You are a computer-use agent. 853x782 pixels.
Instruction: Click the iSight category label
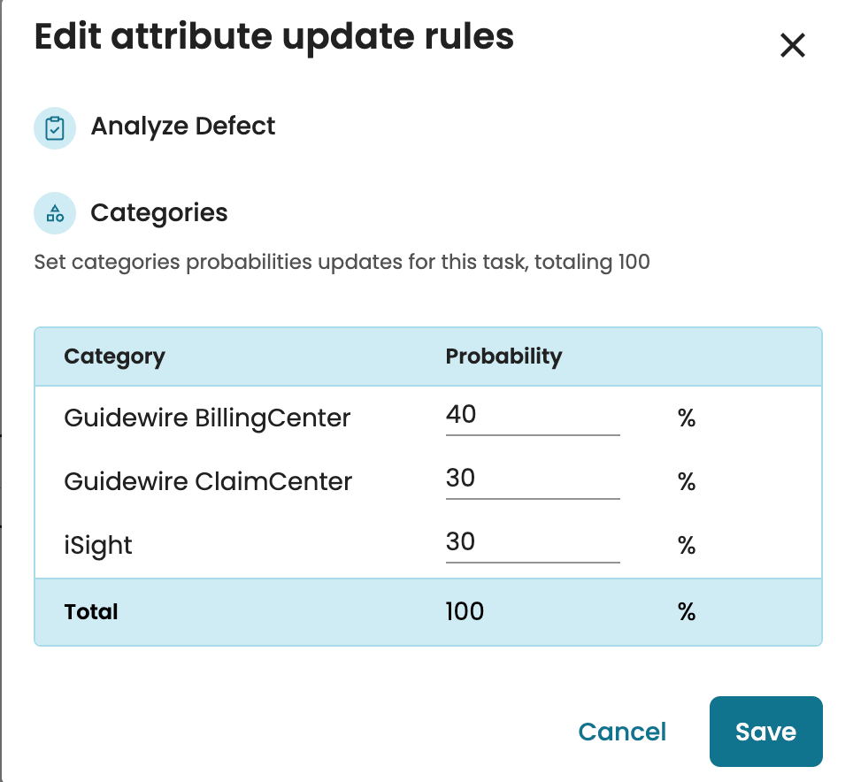(98, 545)
